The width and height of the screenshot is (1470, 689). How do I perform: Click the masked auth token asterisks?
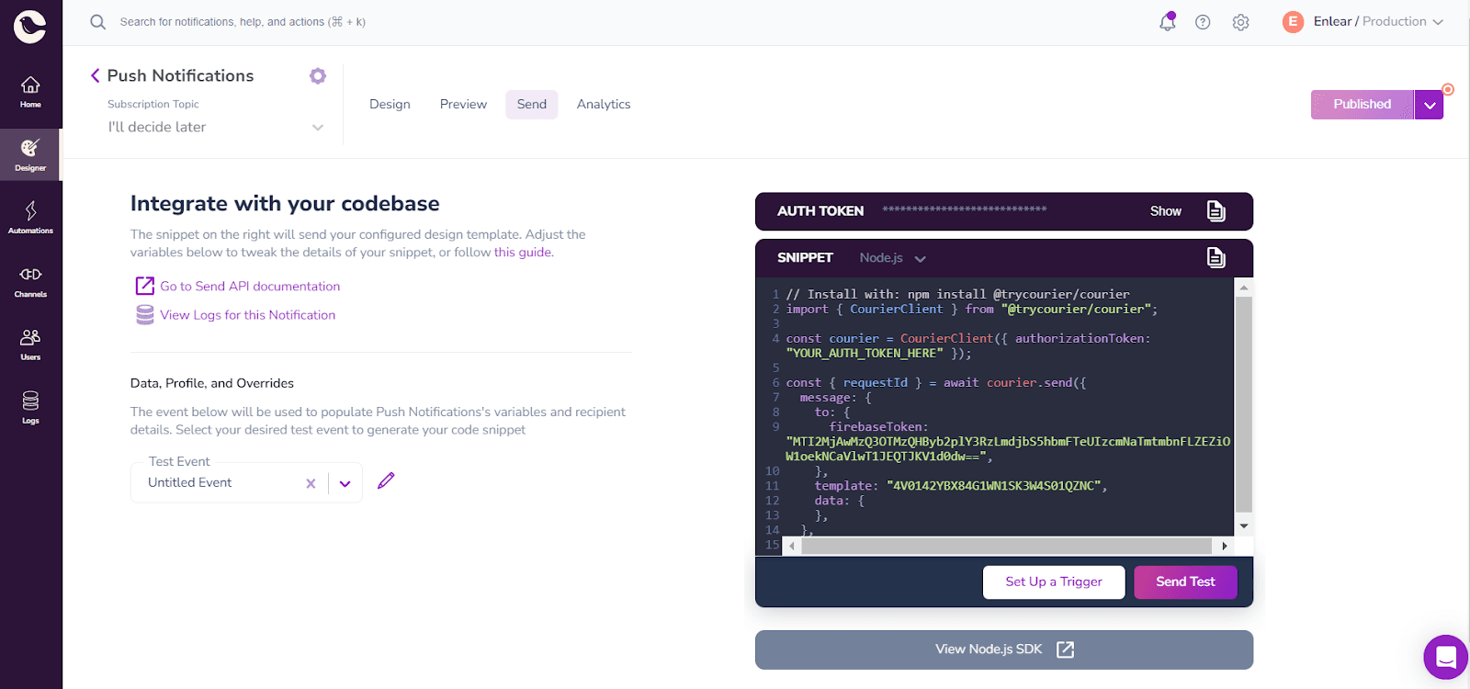(x=965, y=209)
